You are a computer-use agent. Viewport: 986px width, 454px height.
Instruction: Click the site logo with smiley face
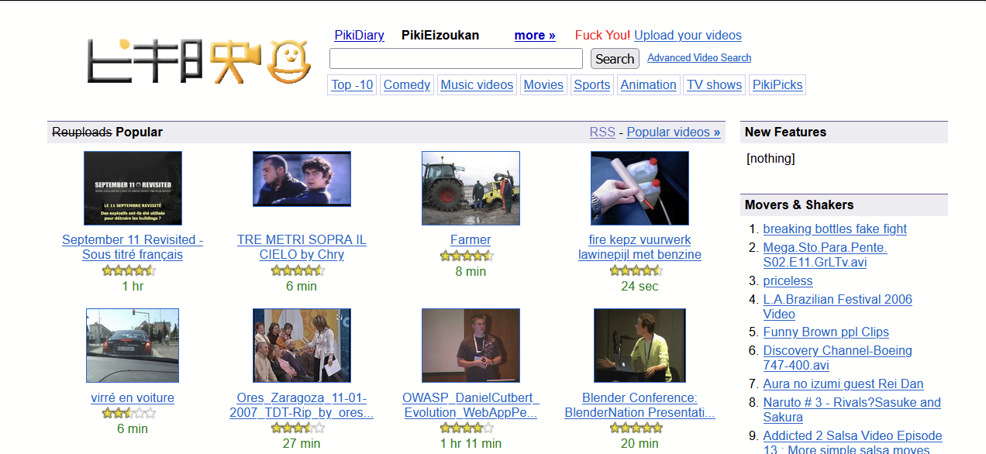pyautogui.click(x=198, y=61)
